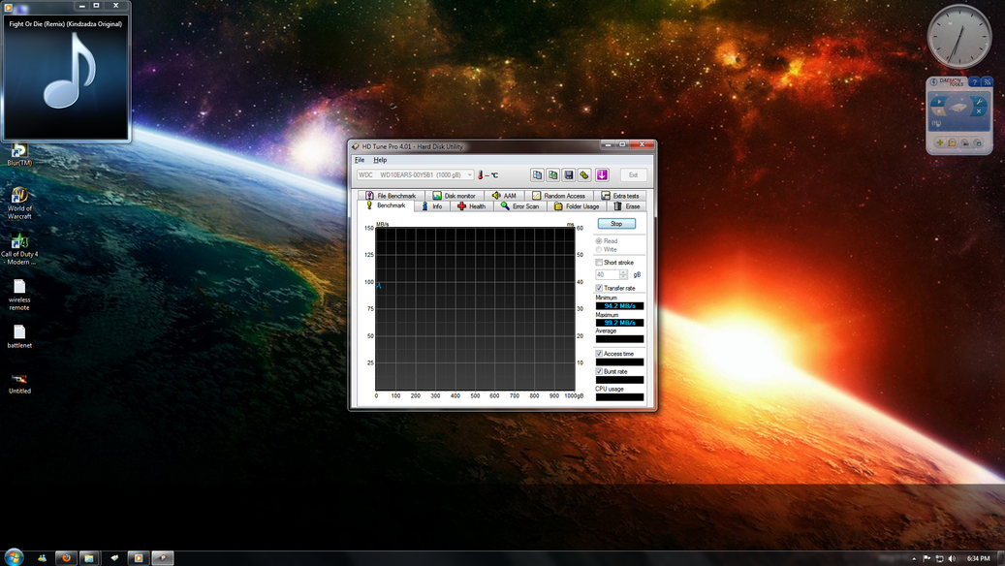The height and width of the screenshot is (566, 1005).
Task: Open Daemon Tools help question mark
Action: point(975,82)
